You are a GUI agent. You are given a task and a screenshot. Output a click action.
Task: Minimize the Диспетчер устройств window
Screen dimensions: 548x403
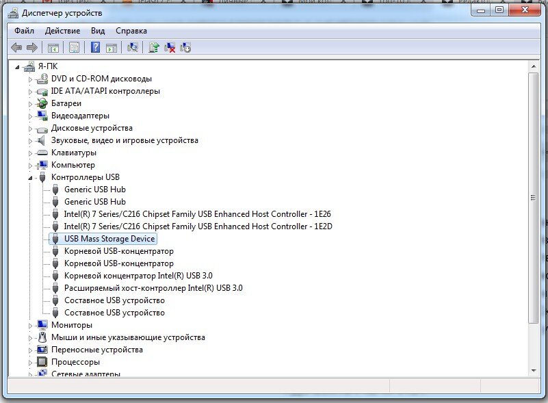481,10
